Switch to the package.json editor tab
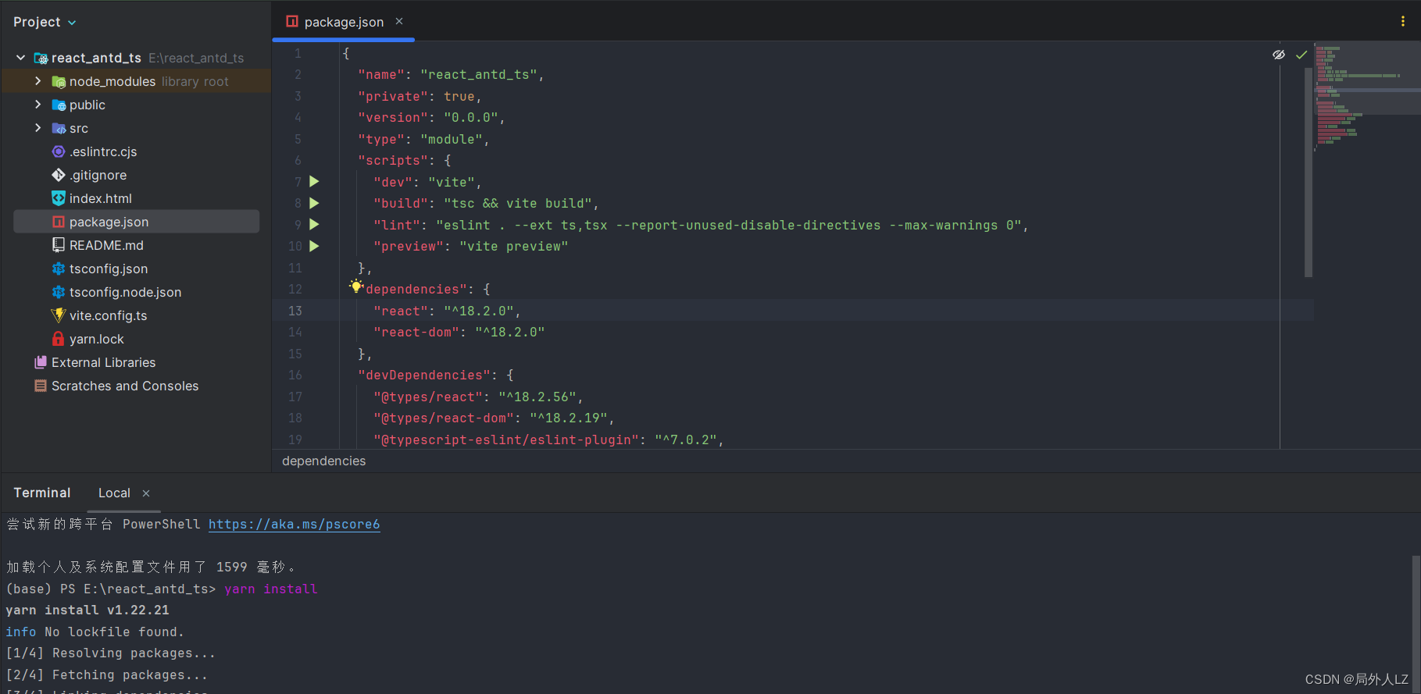 [x=344, y=22]
